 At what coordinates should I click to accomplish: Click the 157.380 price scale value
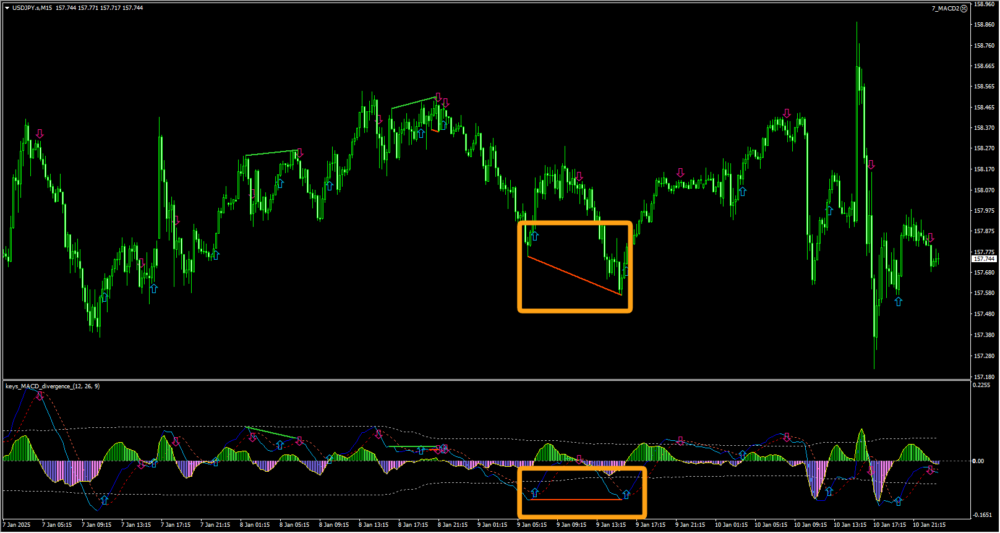984,335
